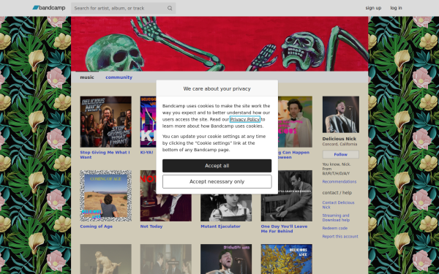The height and width of the screenshot is (274, 439).
Task: Open the singer with microphone album cover in bottom row
Action: coord(226,259)
